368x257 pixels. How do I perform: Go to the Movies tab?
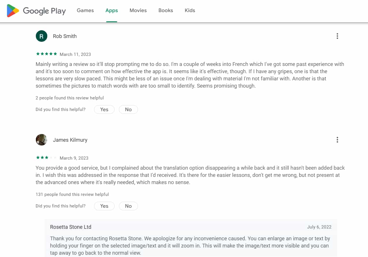[138, 10]
